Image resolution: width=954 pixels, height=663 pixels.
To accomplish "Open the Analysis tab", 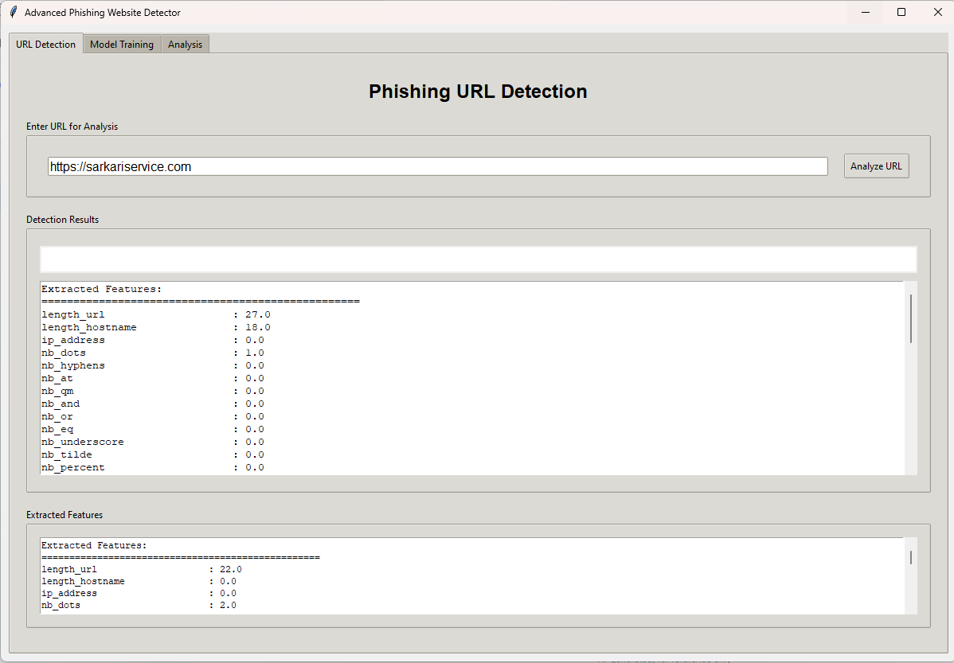I will click(x=185, y=45).
